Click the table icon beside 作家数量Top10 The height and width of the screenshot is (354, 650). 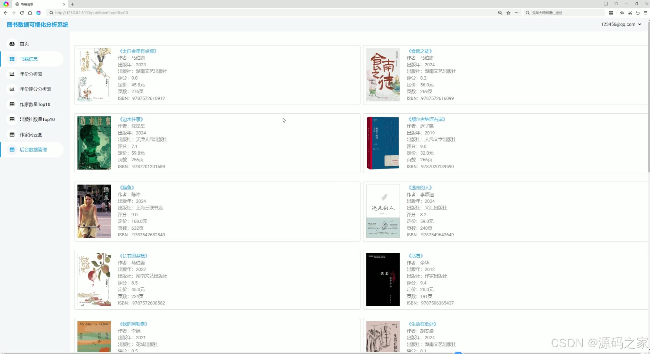coord(12,104)
